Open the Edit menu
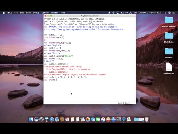 point(22,13)
